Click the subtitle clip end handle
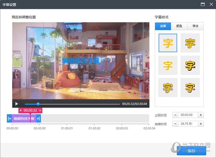Image resolution: width=216 pixels, height=158 pixels. point(39,118)
